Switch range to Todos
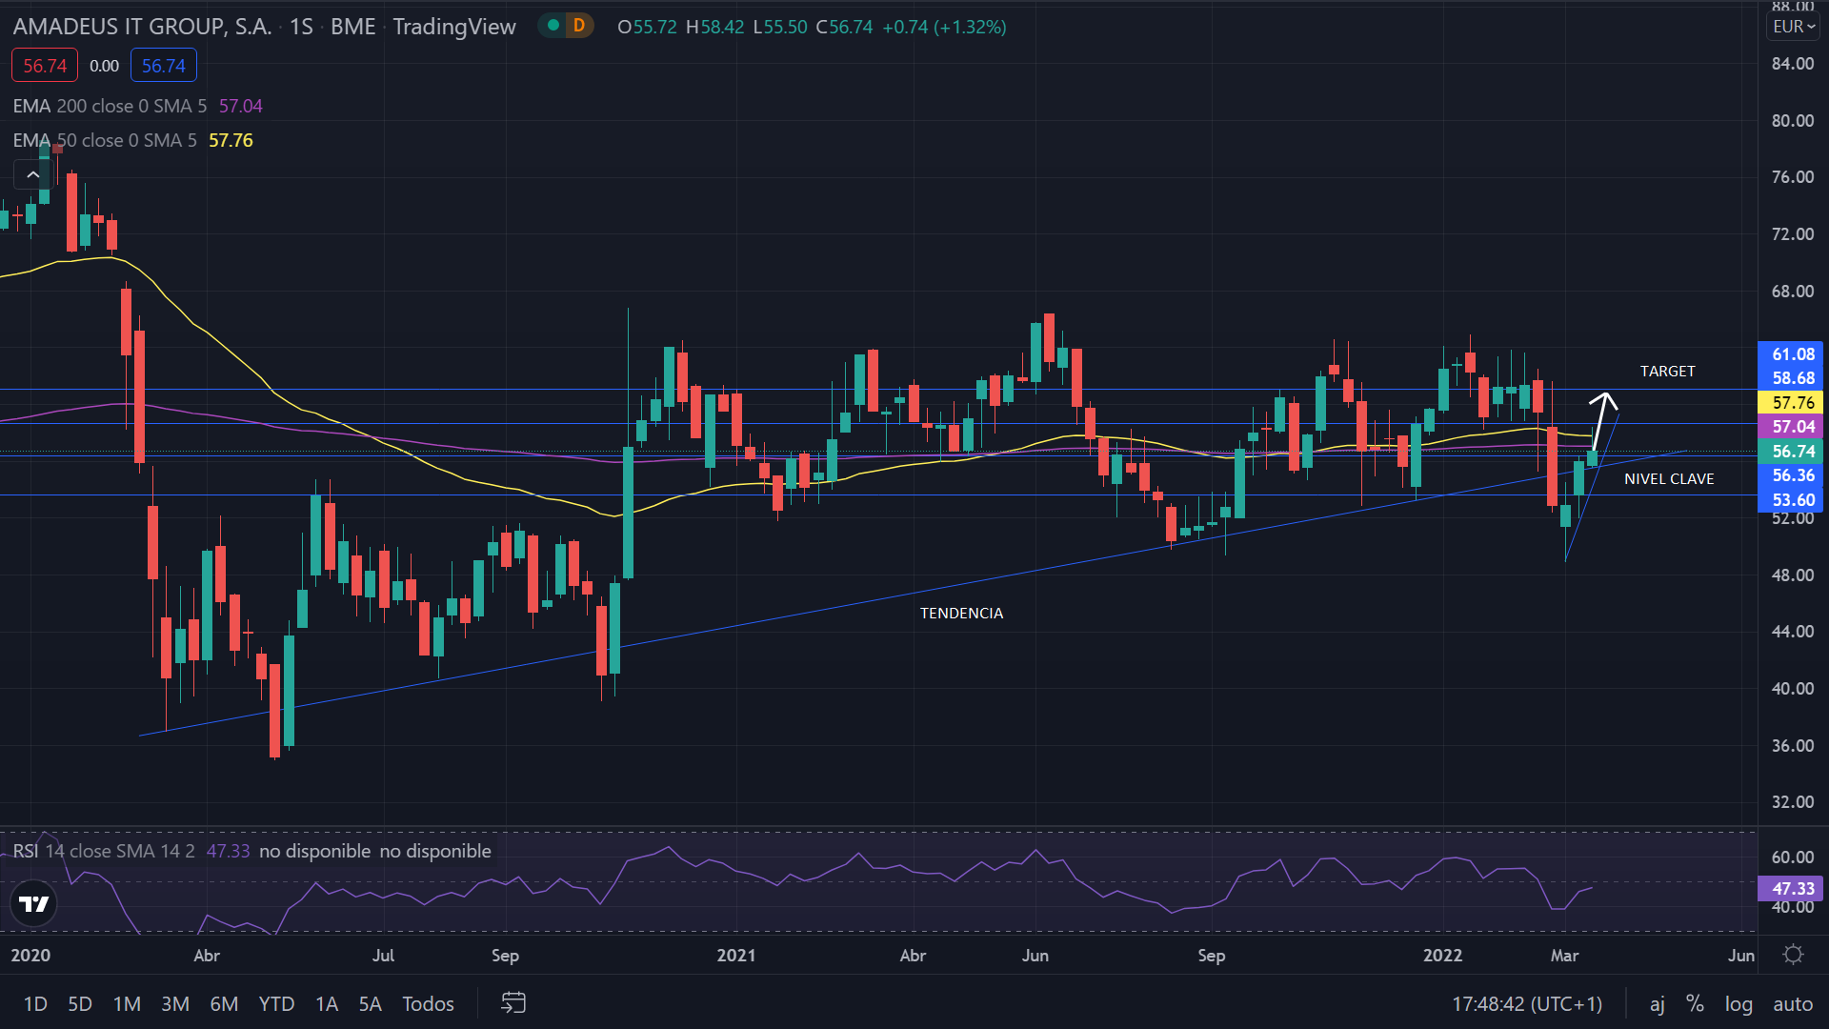 [x=428, y=1003]
